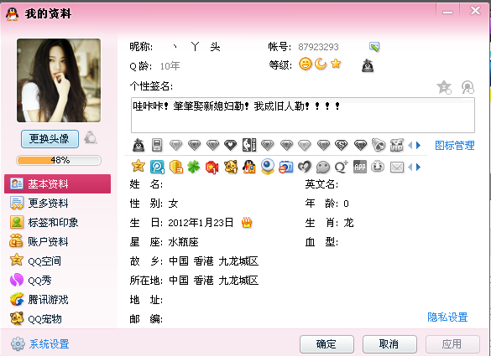The width and height of the screenshot is (491, 356).
Task: Open the yellow QQ空间 star service icon
Action: pos(138,167)
